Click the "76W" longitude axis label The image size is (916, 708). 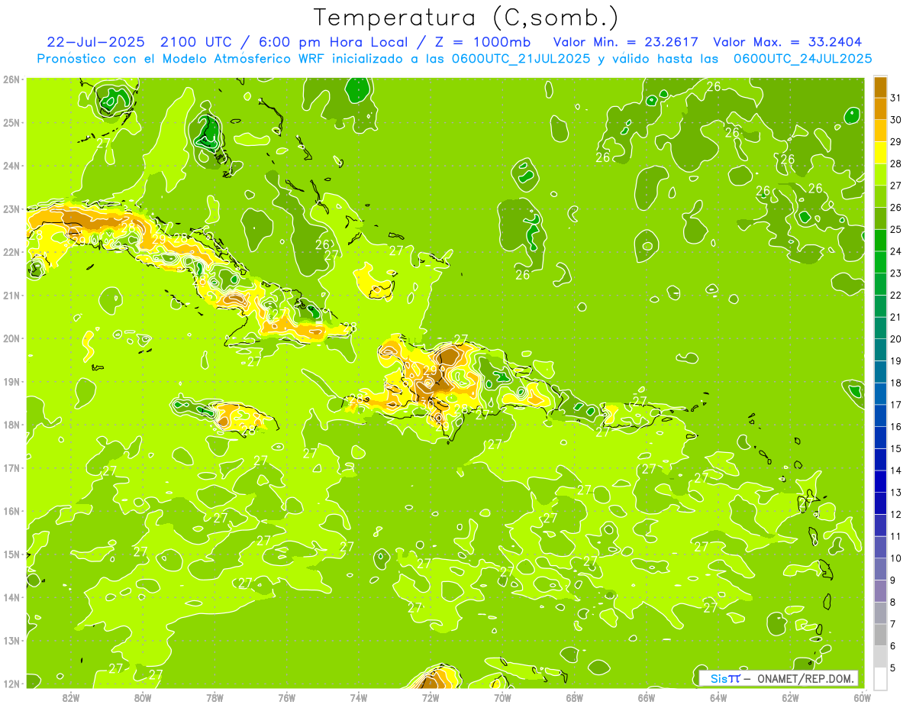(286, 697)
